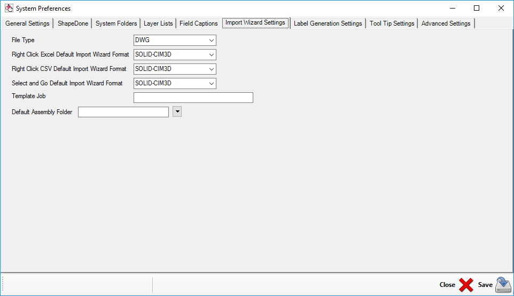The image size is (514, 296).
Task: Expand the File Type DWG dropdown
Action: point(212,40)
